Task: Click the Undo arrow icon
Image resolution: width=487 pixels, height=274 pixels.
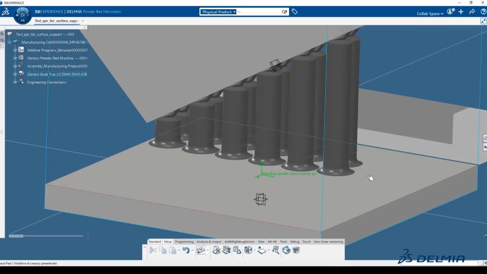Action: pyautogui.click(x=186, y=250)
